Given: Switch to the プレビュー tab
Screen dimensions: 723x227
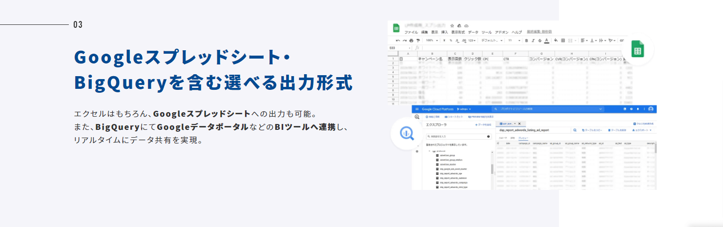Looking at the screenshot, I should (523, 138).
